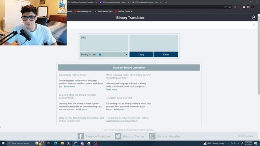Switch to the EST to poland timezone tab

(114, 2)
